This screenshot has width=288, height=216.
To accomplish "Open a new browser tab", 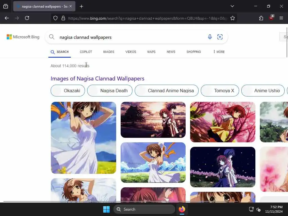I will 82,6.
